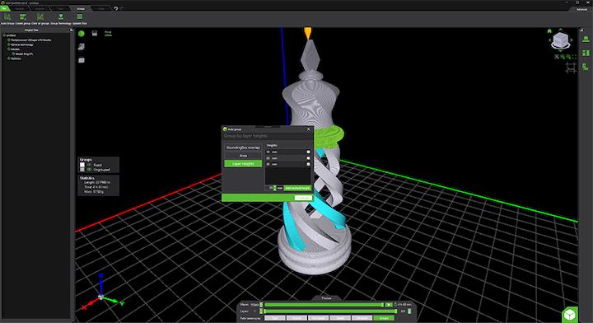Remove the 30 mm height entry
Screen dimensions: 593x323
[308, 164]
